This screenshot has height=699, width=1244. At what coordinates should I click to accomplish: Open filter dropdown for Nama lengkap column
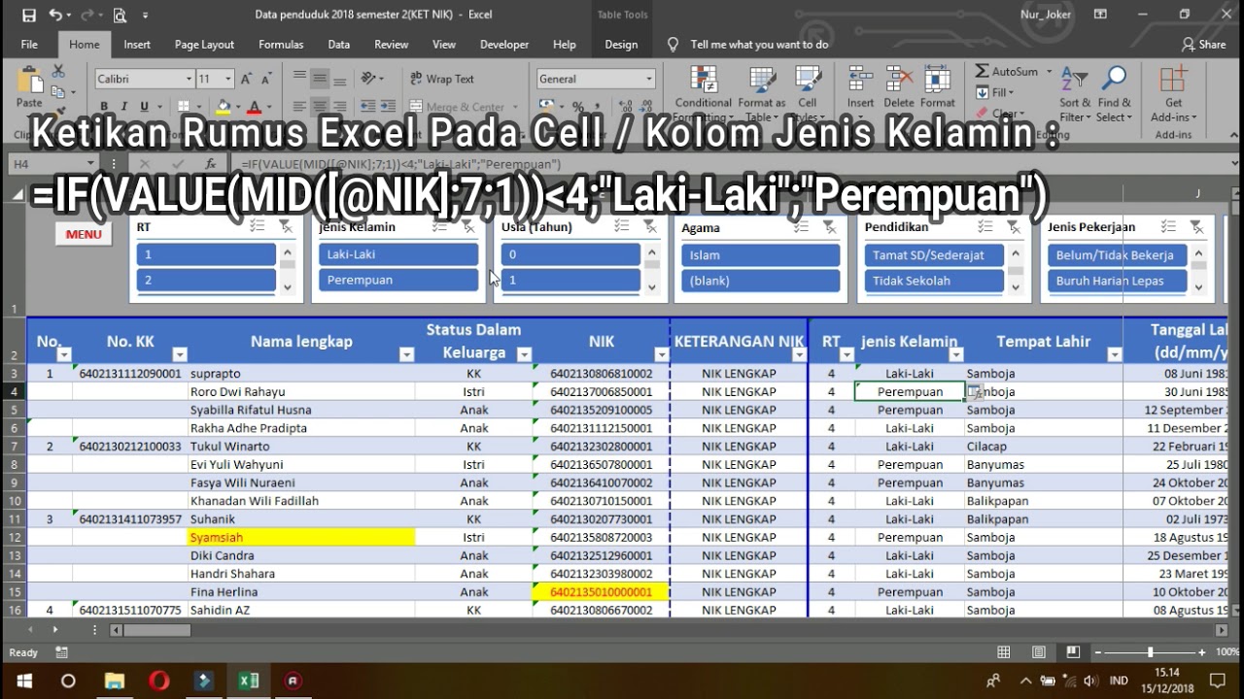point(406,354)
